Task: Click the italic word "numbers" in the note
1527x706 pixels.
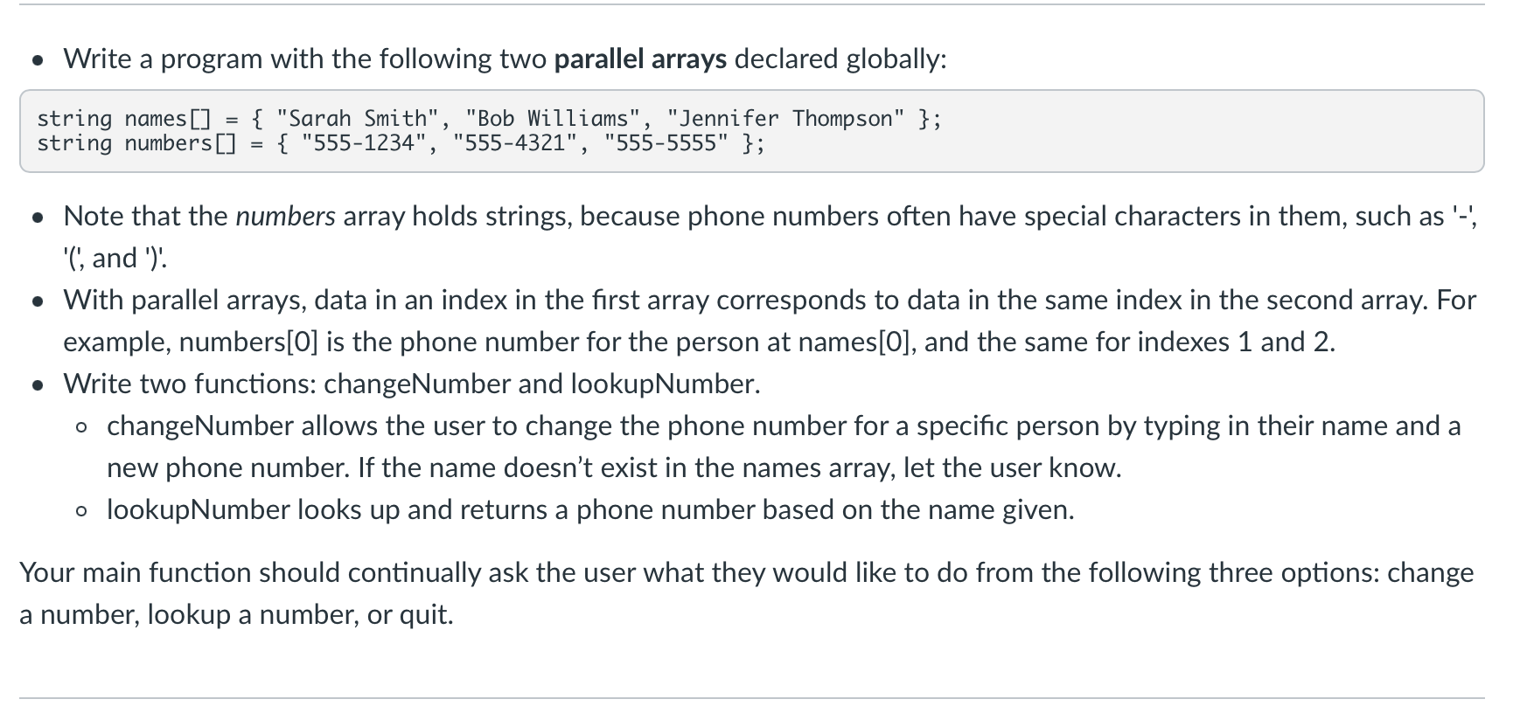Action: click(285, 216)
